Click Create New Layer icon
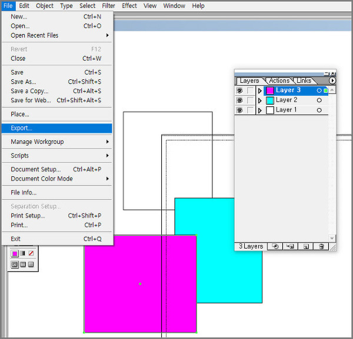Screen dimensions: 353x339 (x=306, y=246)
